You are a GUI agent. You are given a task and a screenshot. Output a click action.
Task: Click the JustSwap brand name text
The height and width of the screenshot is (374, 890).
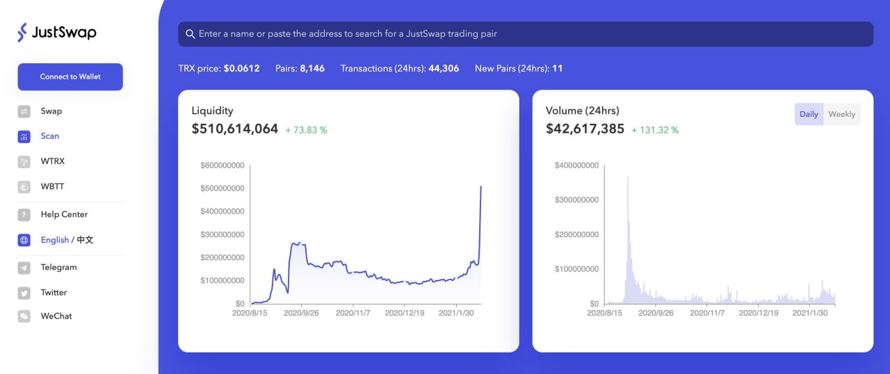64,33
